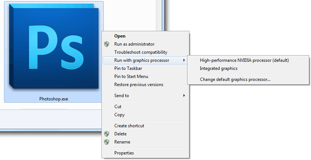The height and width of the screenshot is (160, 311).
Task: Choose Troubleshoot compatibility
Action: [145, 52]
